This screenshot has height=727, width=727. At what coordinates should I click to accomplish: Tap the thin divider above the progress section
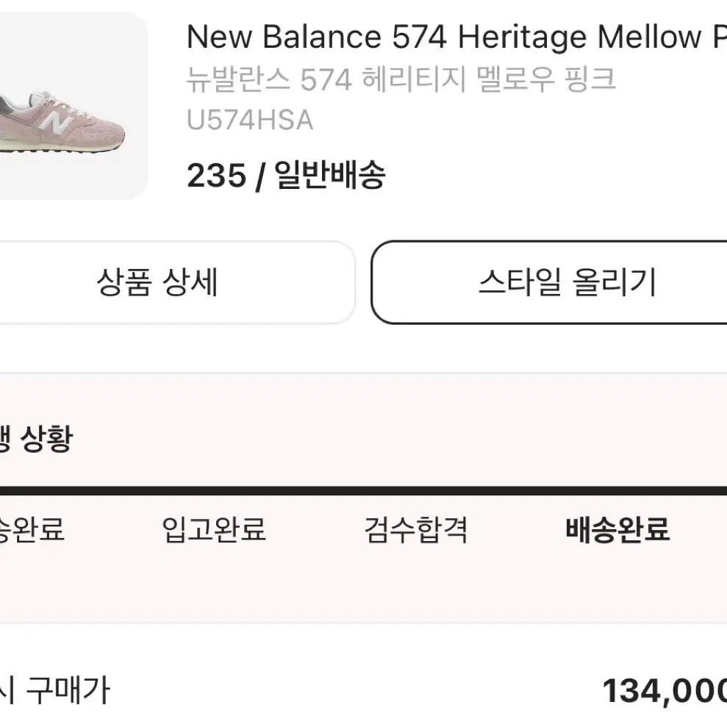tap(363, 373)
